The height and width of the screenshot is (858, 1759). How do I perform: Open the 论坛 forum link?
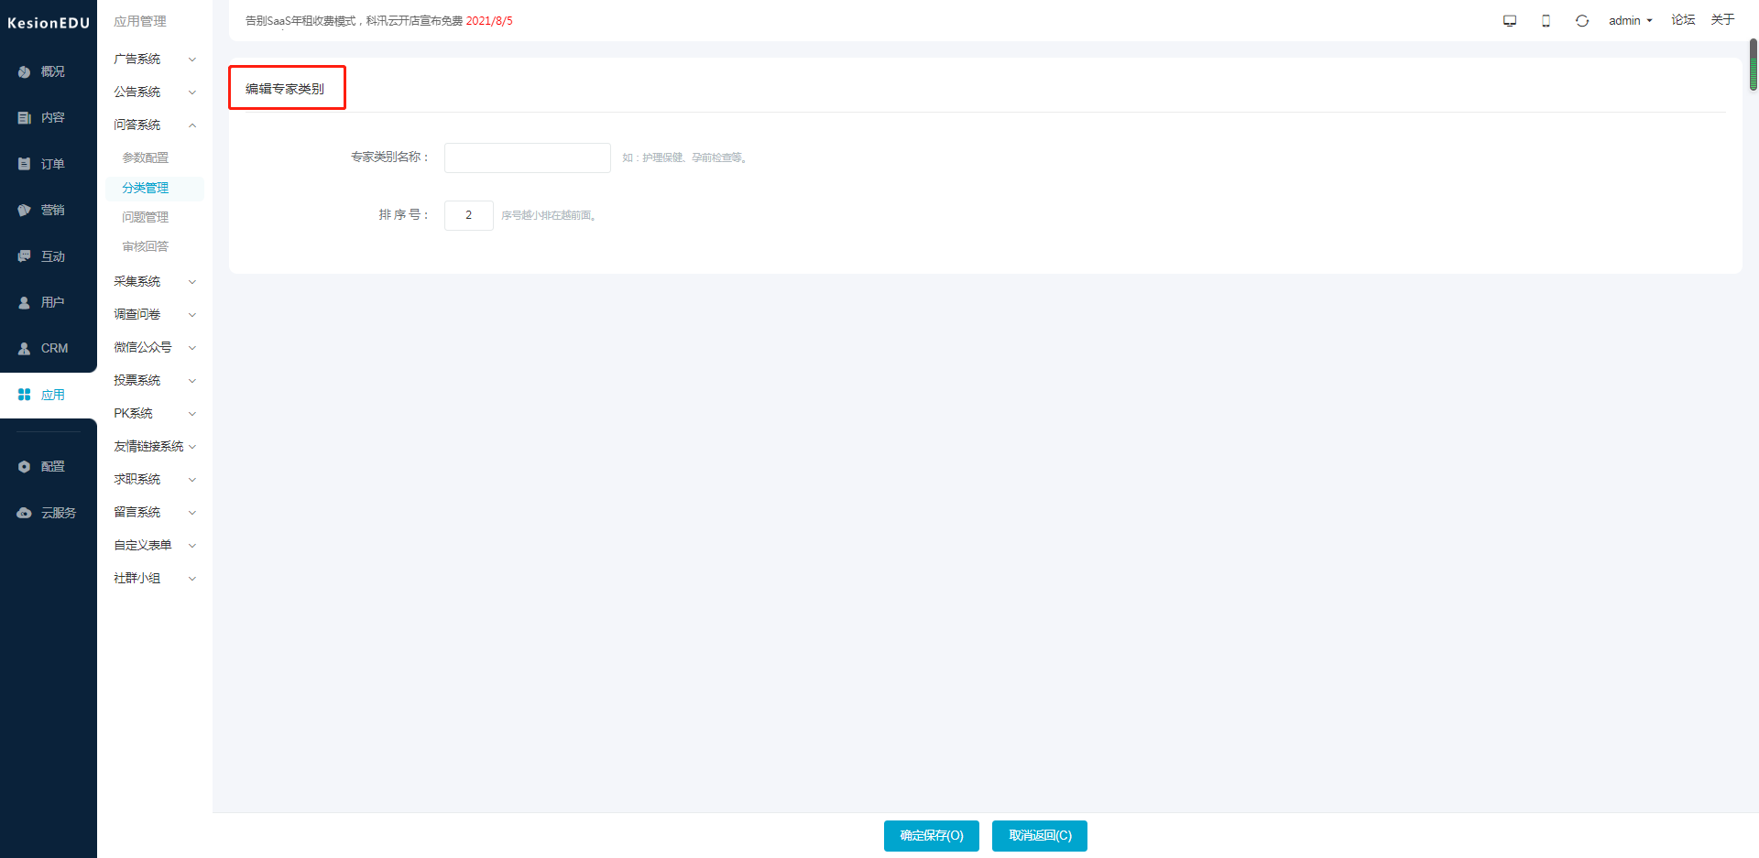1683,20
